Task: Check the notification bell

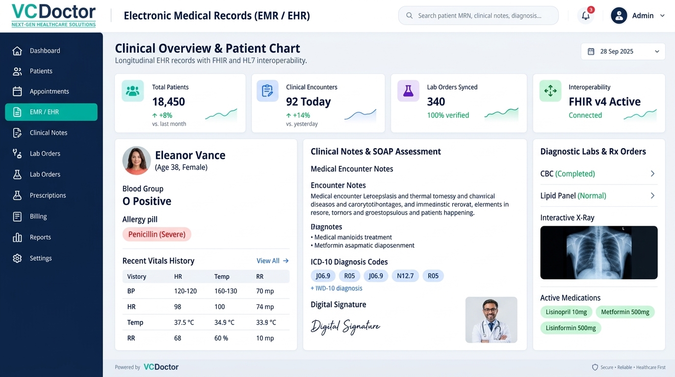Action: (586, 15)
